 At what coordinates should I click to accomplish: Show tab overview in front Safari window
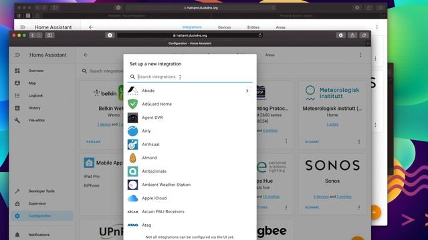[364, 35]
